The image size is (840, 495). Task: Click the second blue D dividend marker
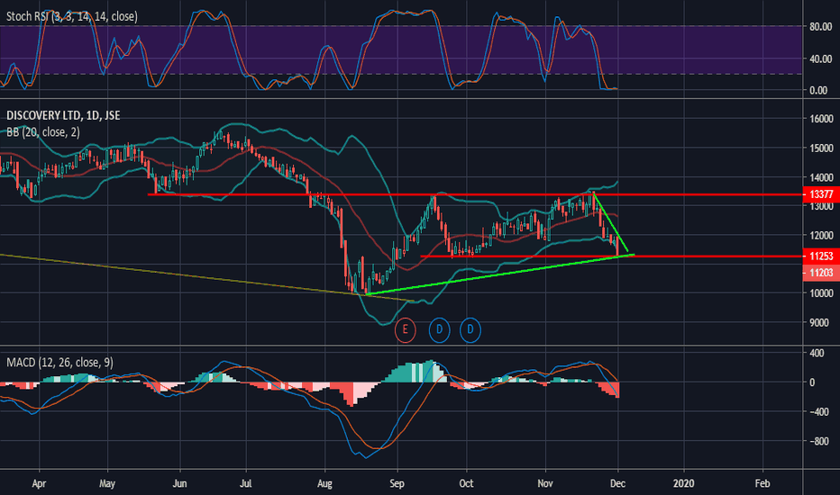tap(470, 329)
